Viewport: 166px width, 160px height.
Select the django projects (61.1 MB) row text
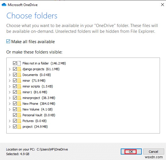(41, 69)
